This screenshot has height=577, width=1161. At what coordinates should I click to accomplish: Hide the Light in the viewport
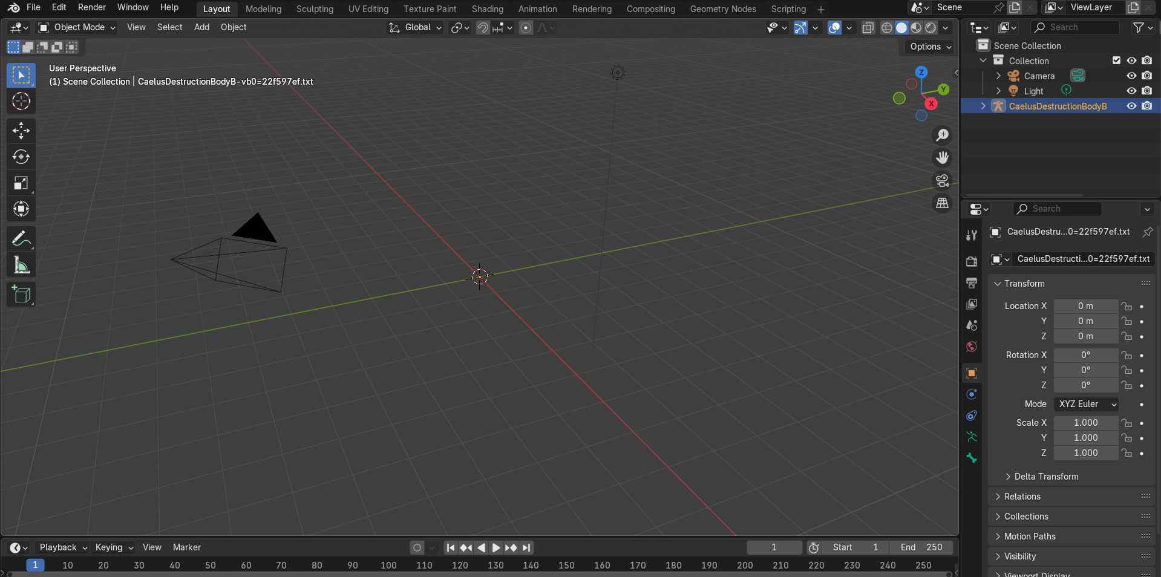[x=1131, y=91]
